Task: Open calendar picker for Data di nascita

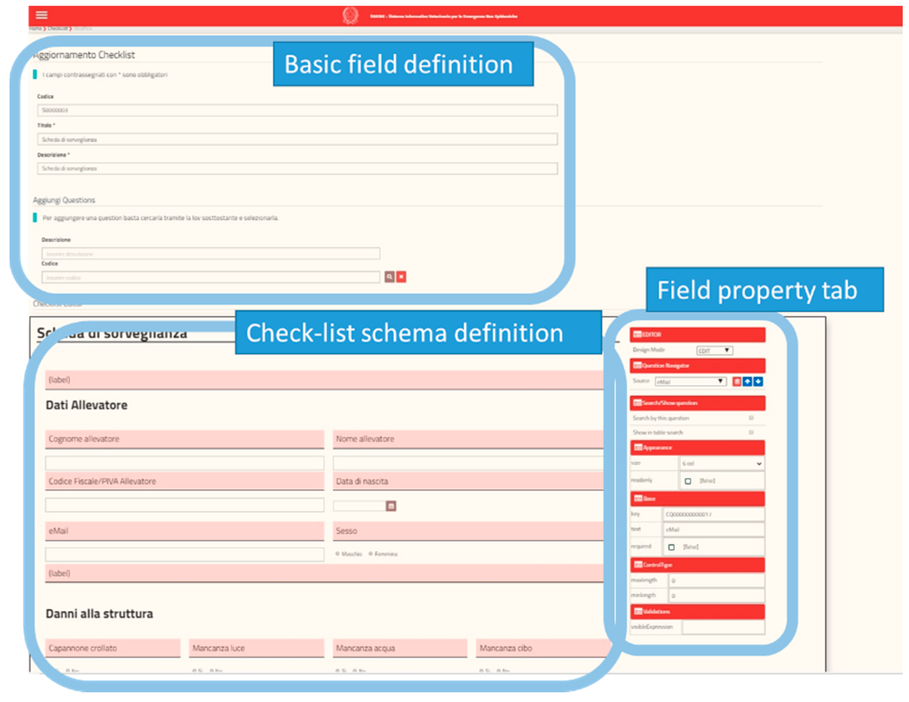Action: click(391, 506)
